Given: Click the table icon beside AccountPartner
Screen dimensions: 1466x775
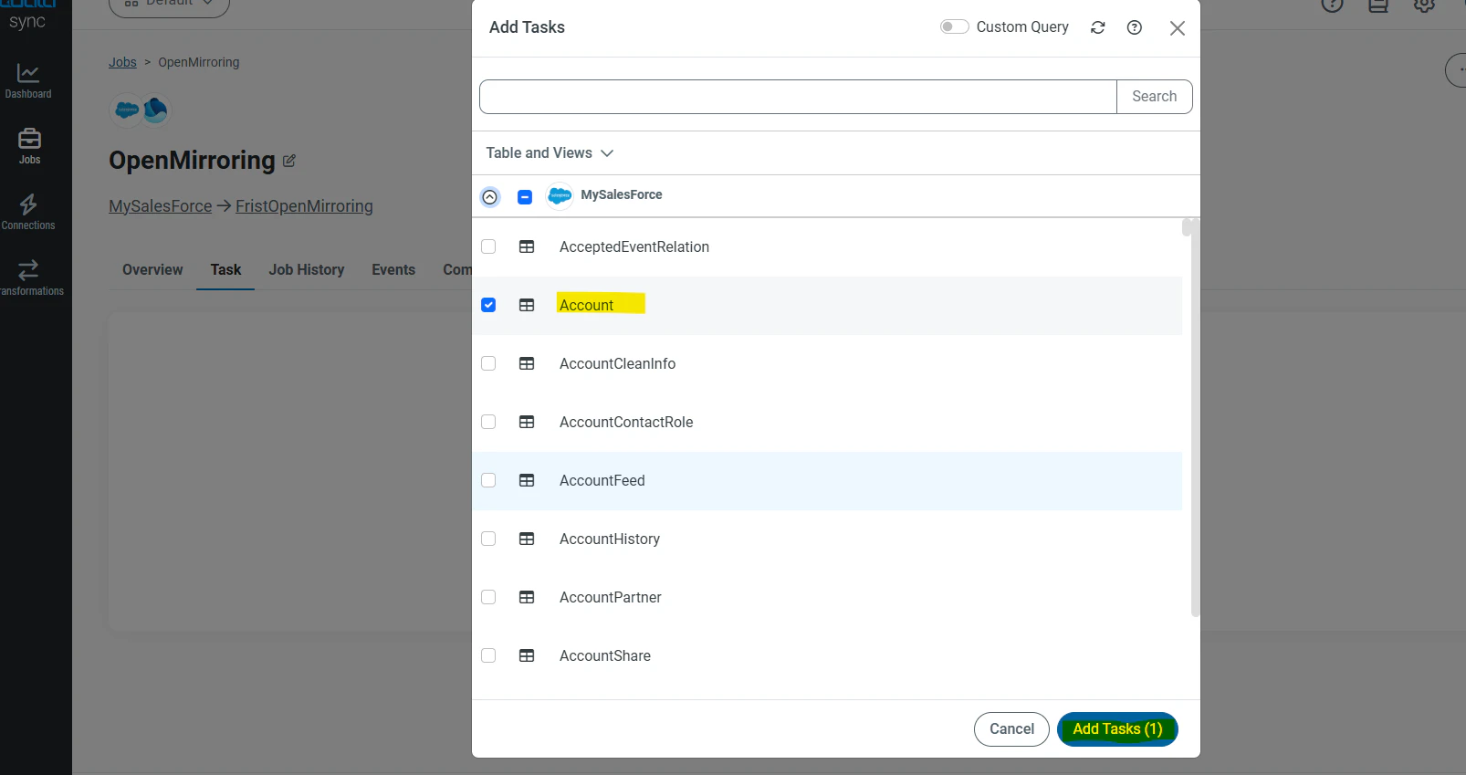Looking at the screenshot, I should (527, 597).
